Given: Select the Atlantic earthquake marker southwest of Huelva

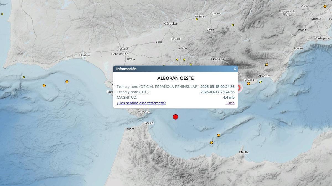Looking at the screenshot, I should tap(67, 82).
